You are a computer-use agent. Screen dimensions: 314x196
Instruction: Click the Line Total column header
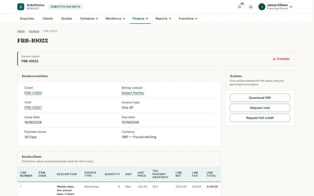tap(211, 174)
